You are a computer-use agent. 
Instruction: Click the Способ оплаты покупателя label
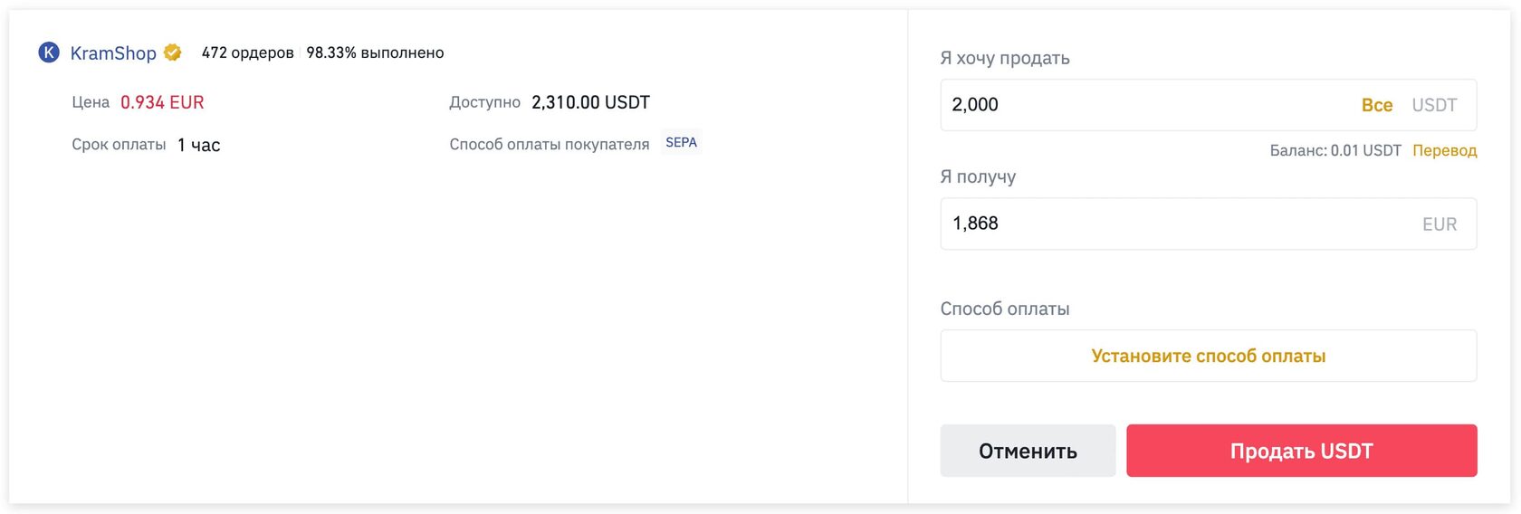point(549,145)
